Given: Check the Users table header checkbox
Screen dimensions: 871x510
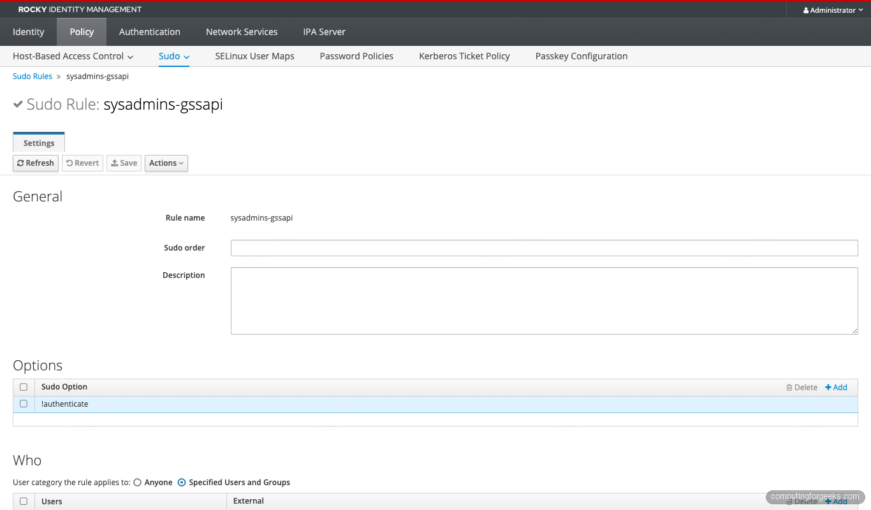Looking at the screenshot, I should [x=24, y=501].
